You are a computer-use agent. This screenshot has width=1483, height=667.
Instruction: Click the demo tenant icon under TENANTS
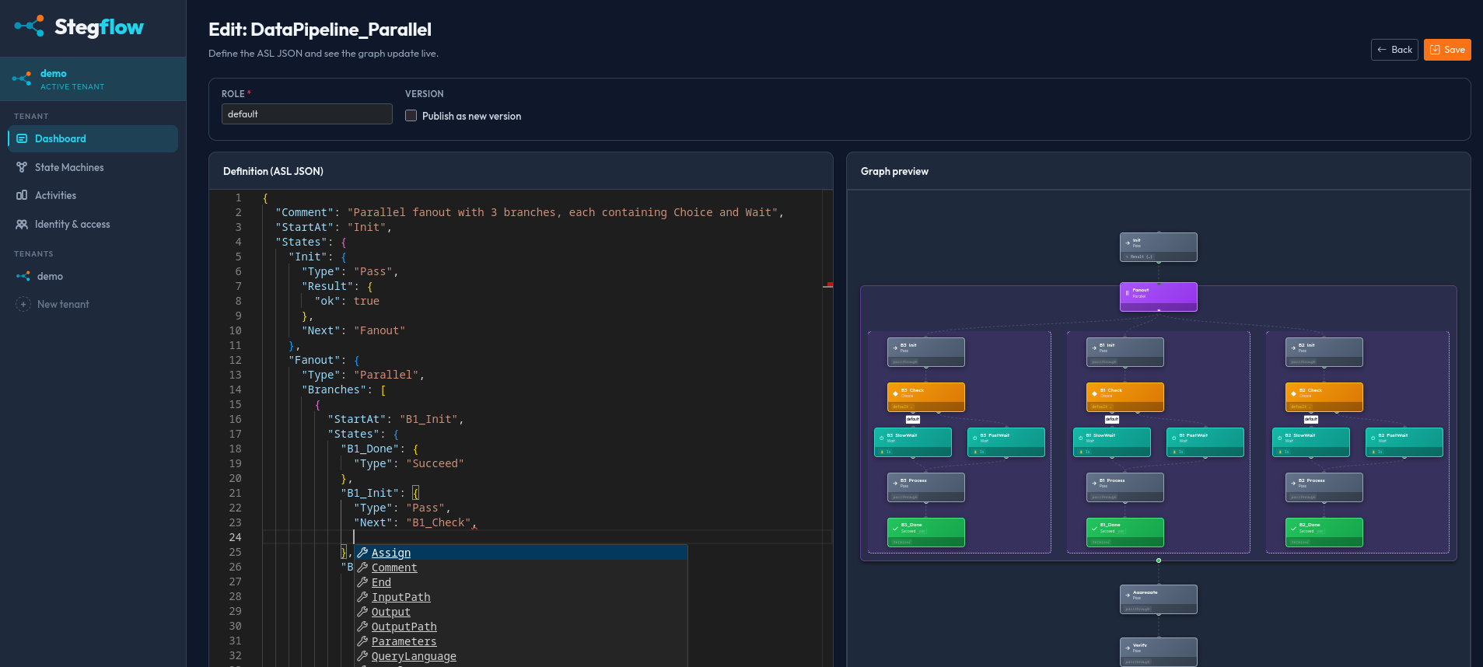point(23,276)
